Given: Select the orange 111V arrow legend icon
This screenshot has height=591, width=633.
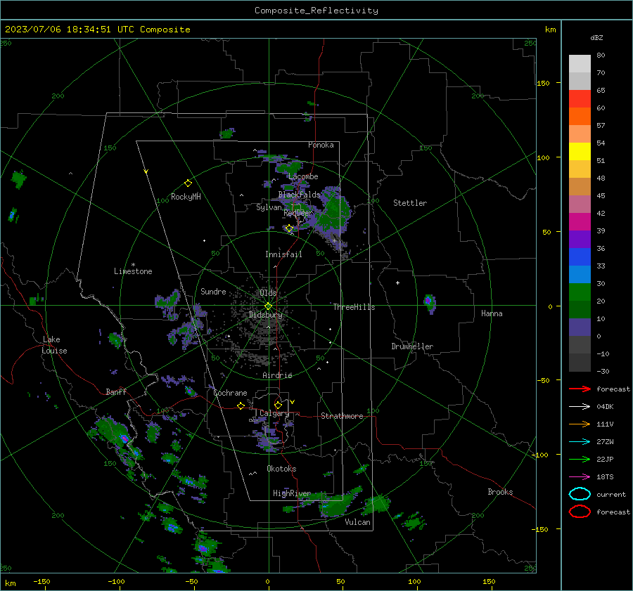Looking at the screenshot, I should pos(580,424).
